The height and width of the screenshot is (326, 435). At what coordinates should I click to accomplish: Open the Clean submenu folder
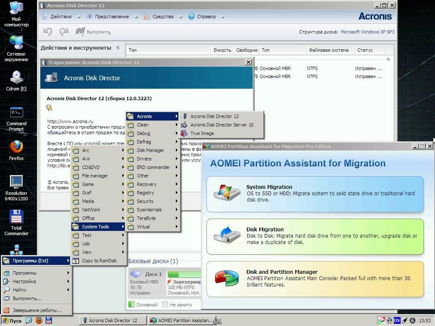[x=153, y=125]
